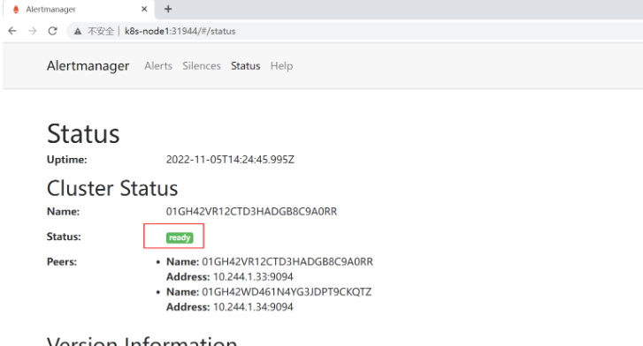Screen dimensions: 643x346
Task: Click the address bar URL k8s-node1:31944
Action: (180, 31)
